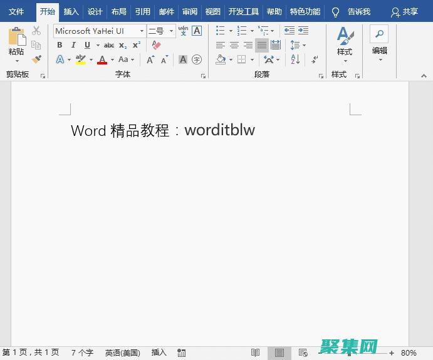
Task: Open Change Case Aa menu
Action: click(126, 59)
